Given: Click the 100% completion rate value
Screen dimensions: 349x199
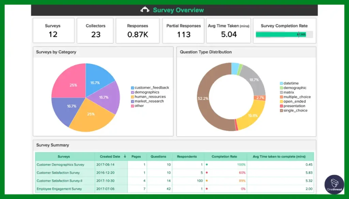Looking at the screenshot, I should (242, 165).
